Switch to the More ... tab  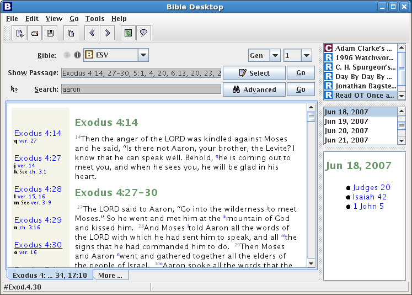[x=110, y=275]
